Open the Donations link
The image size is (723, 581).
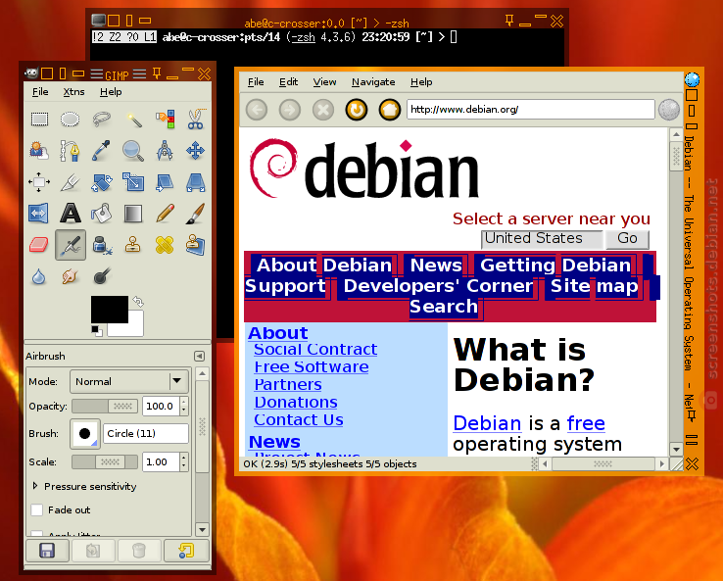[296, 403]
